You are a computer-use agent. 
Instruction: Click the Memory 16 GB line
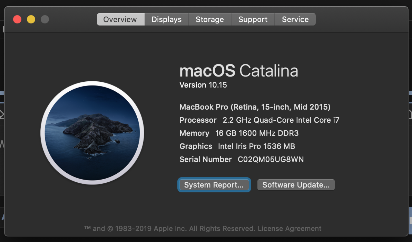(x=239, y=133)
